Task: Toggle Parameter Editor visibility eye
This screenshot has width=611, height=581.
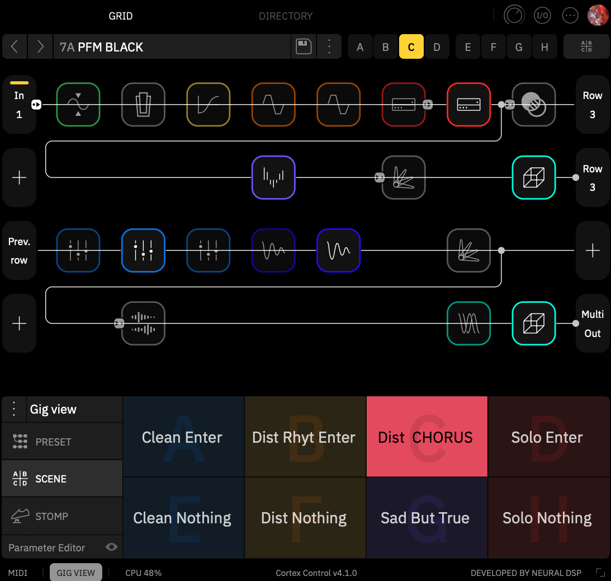Action: (111, 547)
